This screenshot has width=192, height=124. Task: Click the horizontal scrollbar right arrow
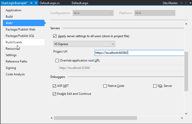tap(182, 118)
